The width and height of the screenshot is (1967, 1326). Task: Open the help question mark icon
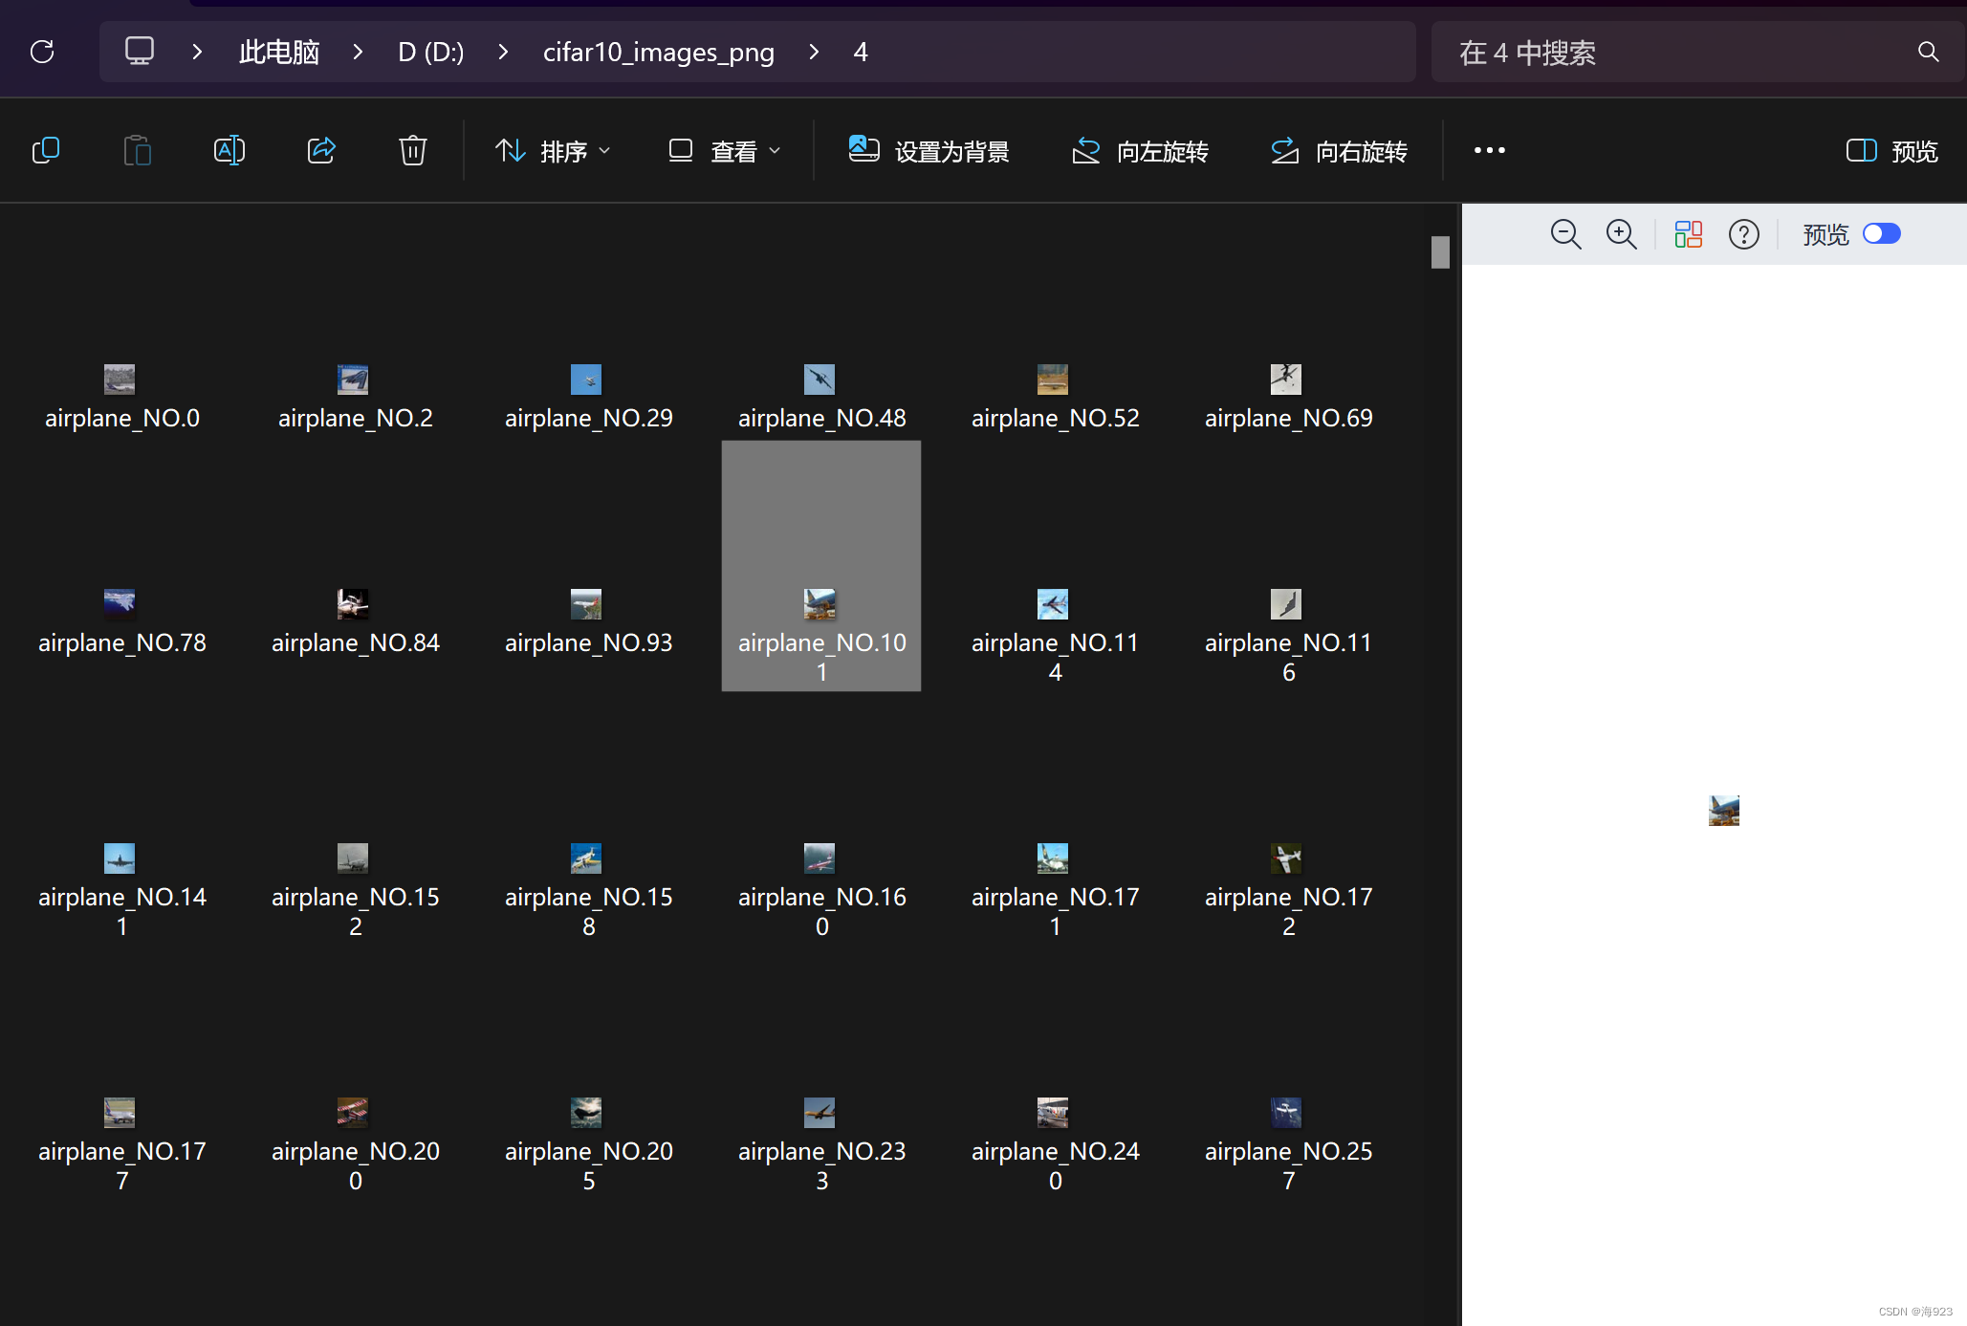pos(1743,234)
